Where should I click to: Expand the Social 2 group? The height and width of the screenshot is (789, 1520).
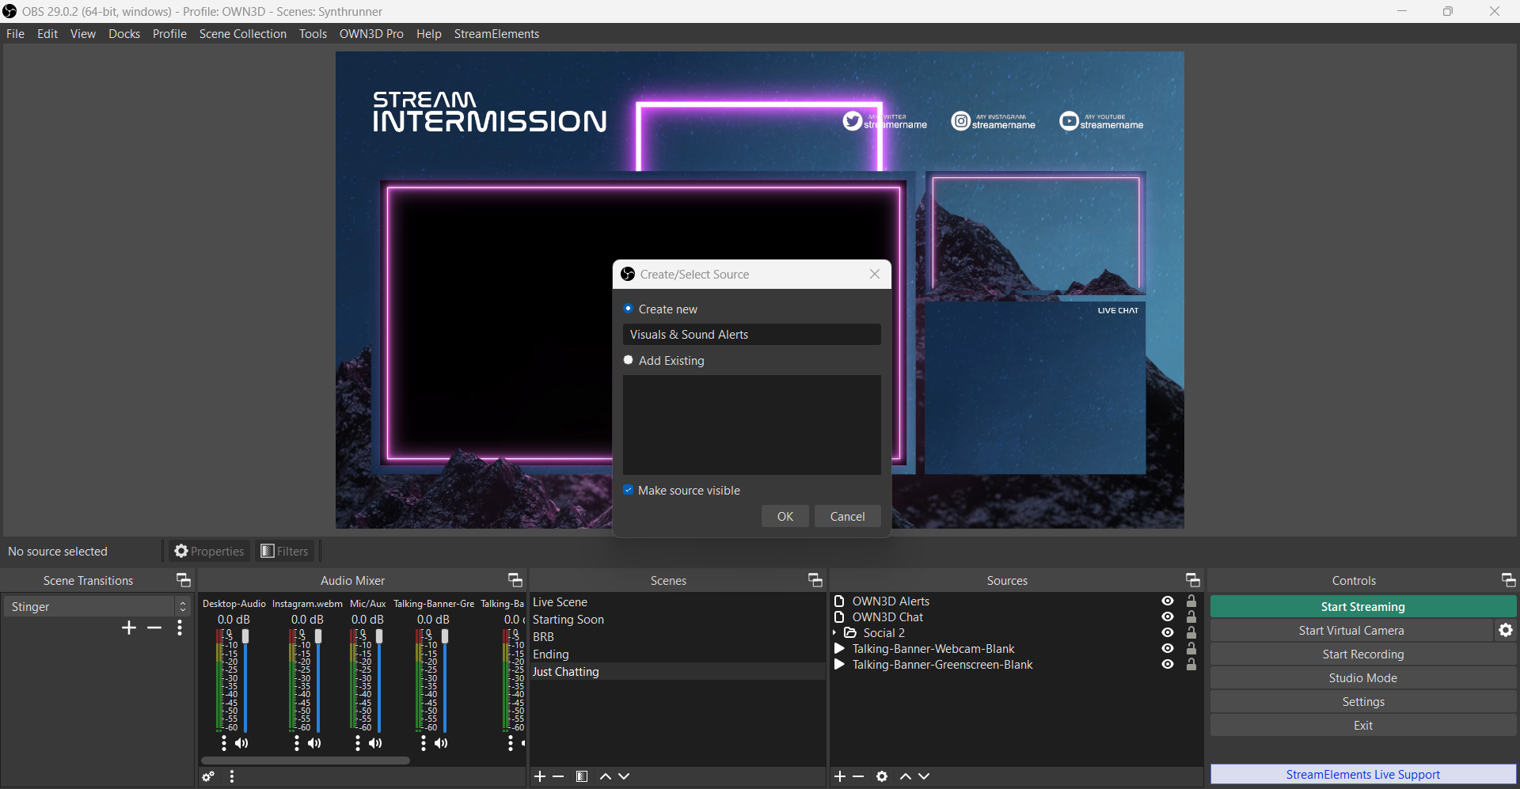tap(835, 633)
